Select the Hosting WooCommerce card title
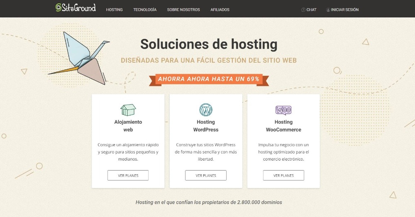Screen dimensions: 415x217 click(283, 126)
